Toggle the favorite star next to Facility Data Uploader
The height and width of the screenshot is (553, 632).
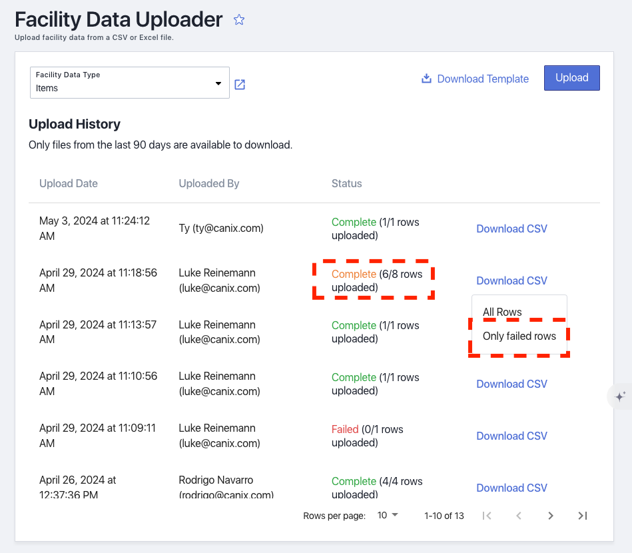click(239, 19)
